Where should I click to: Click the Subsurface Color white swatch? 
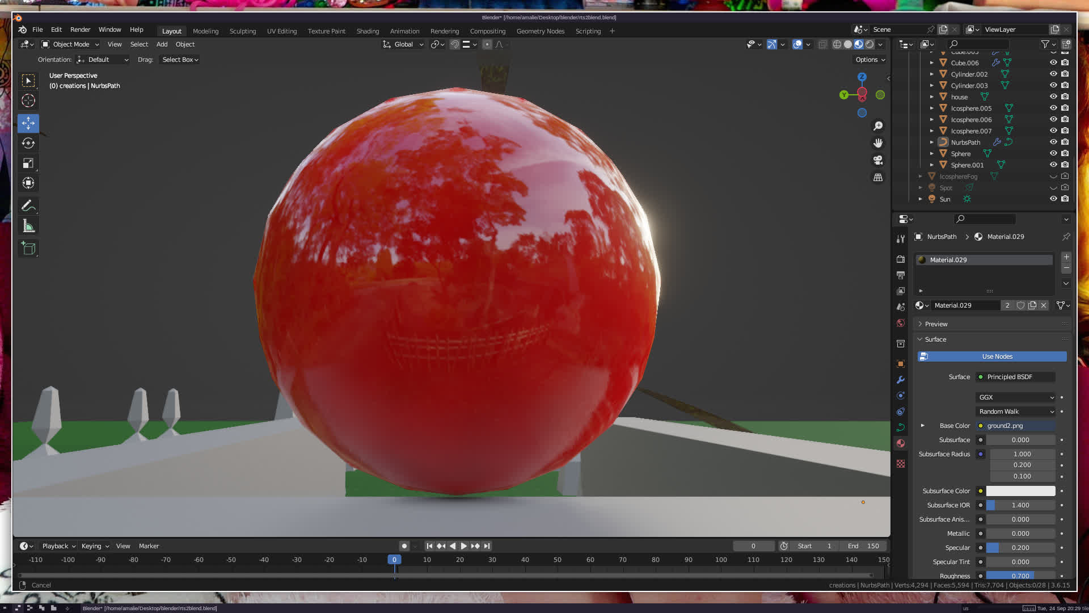(1020, 491)
